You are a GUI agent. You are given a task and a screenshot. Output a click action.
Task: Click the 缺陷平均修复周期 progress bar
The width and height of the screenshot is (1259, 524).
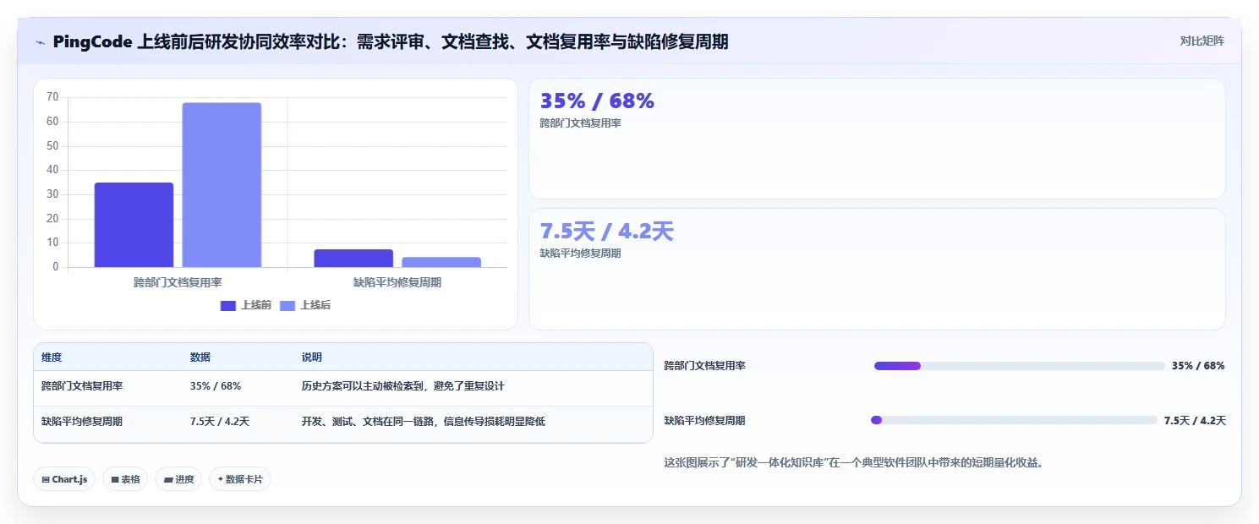[1014, 420]
